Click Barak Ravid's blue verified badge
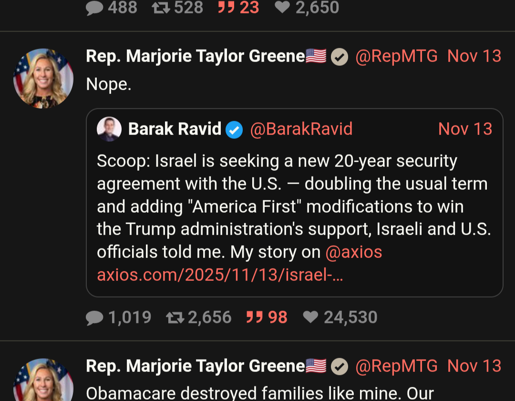 coord(234,129)
